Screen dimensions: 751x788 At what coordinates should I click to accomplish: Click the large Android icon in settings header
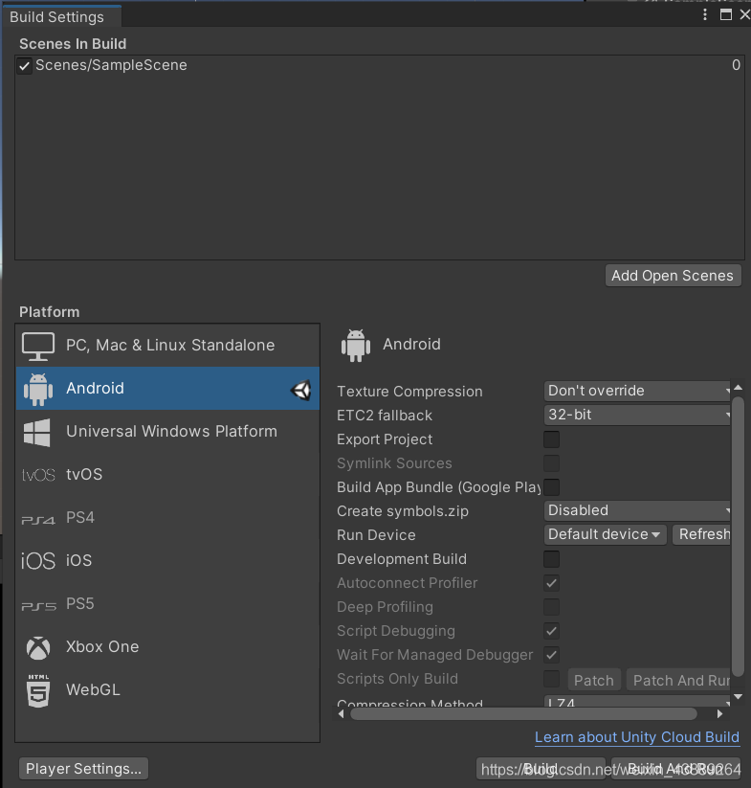click(356, 346)
